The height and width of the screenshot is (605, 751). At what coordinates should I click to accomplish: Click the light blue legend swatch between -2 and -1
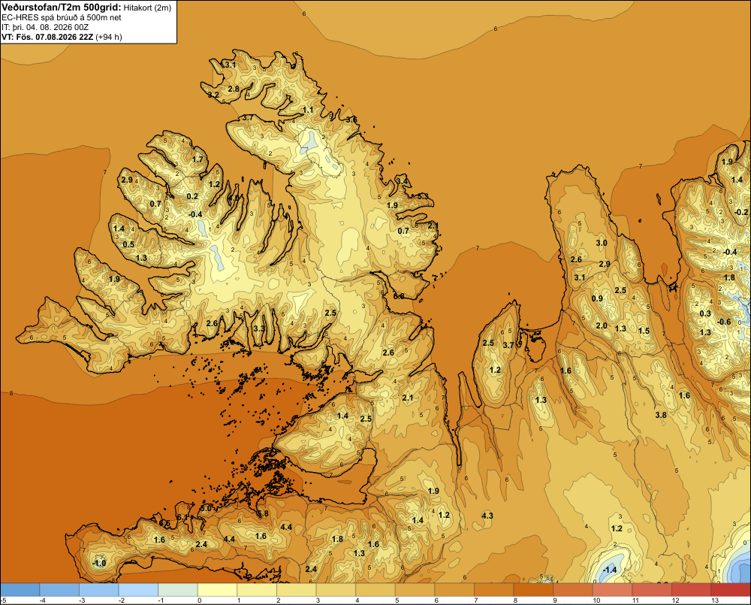[x=138, y=590]
